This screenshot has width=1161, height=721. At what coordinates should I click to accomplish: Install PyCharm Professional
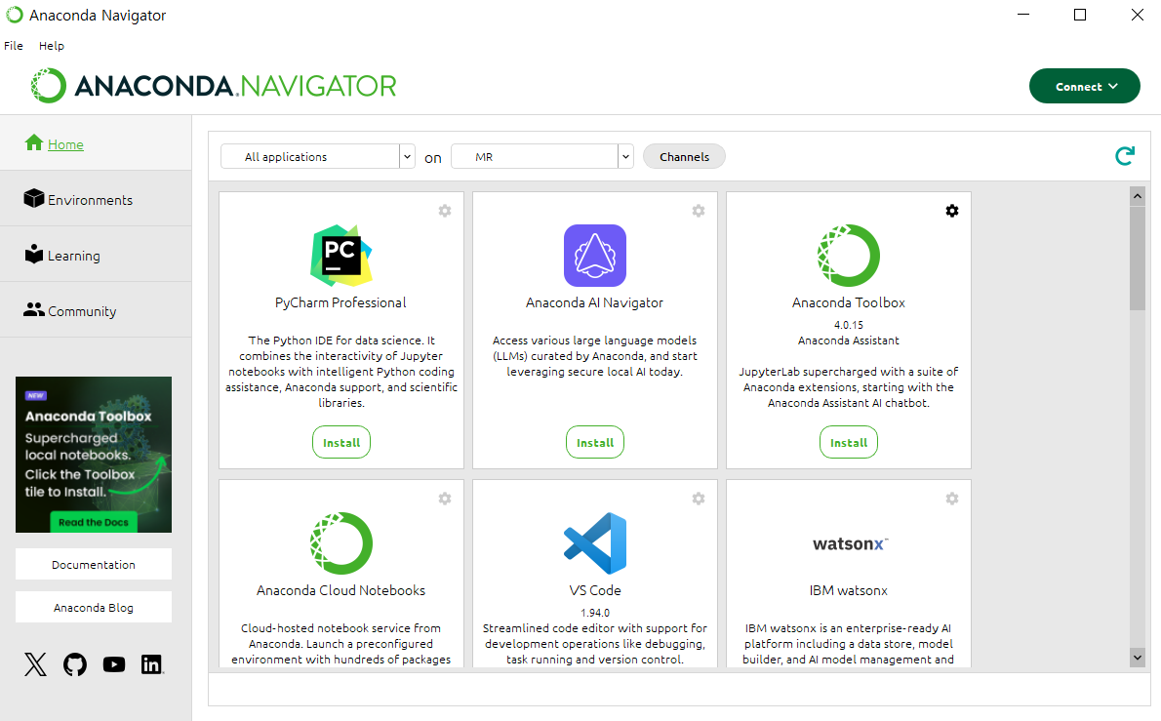[x=341, y=443]
